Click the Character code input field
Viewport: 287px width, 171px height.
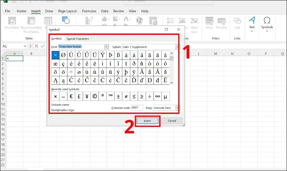137,108
